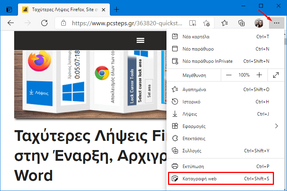Choose Νέο παράθυρο menu entry
Image resolution: width=287 pixels, height=191 pixels.
(x=225, y=49)
